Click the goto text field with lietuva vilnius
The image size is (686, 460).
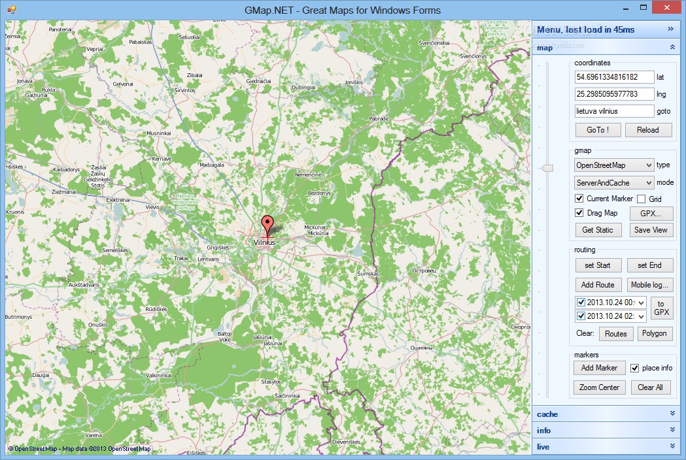click(614, 111)
